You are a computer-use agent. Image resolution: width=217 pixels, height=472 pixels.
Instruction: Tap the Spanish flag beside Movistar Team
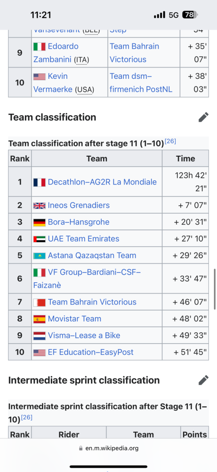coord(40,319)
